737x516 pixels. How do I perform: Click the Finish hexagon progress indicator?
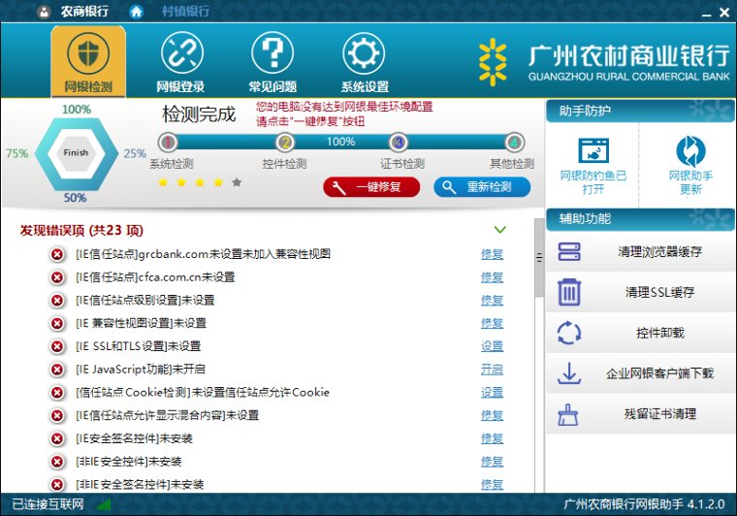(x=77, y=153)
